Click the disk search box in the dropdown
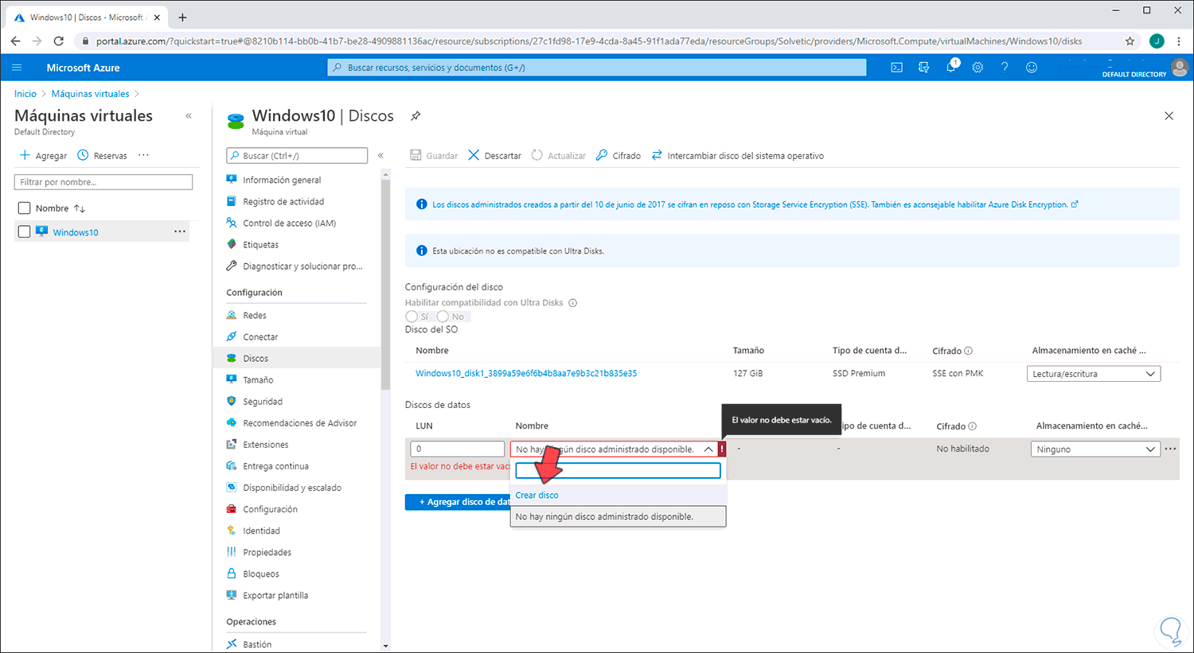Image resolution: width=1194 pixels, height=653 pixels. point(618,471)
